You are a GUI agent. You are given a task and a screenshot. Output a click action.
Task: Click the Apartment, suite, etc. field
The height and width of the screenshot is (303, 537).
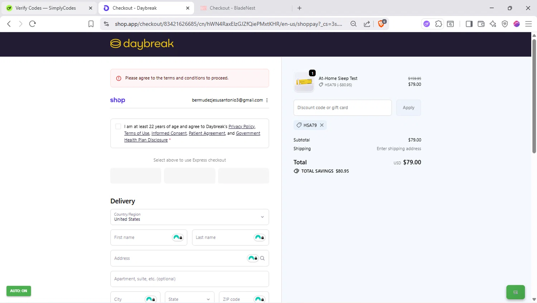[190, 279]
